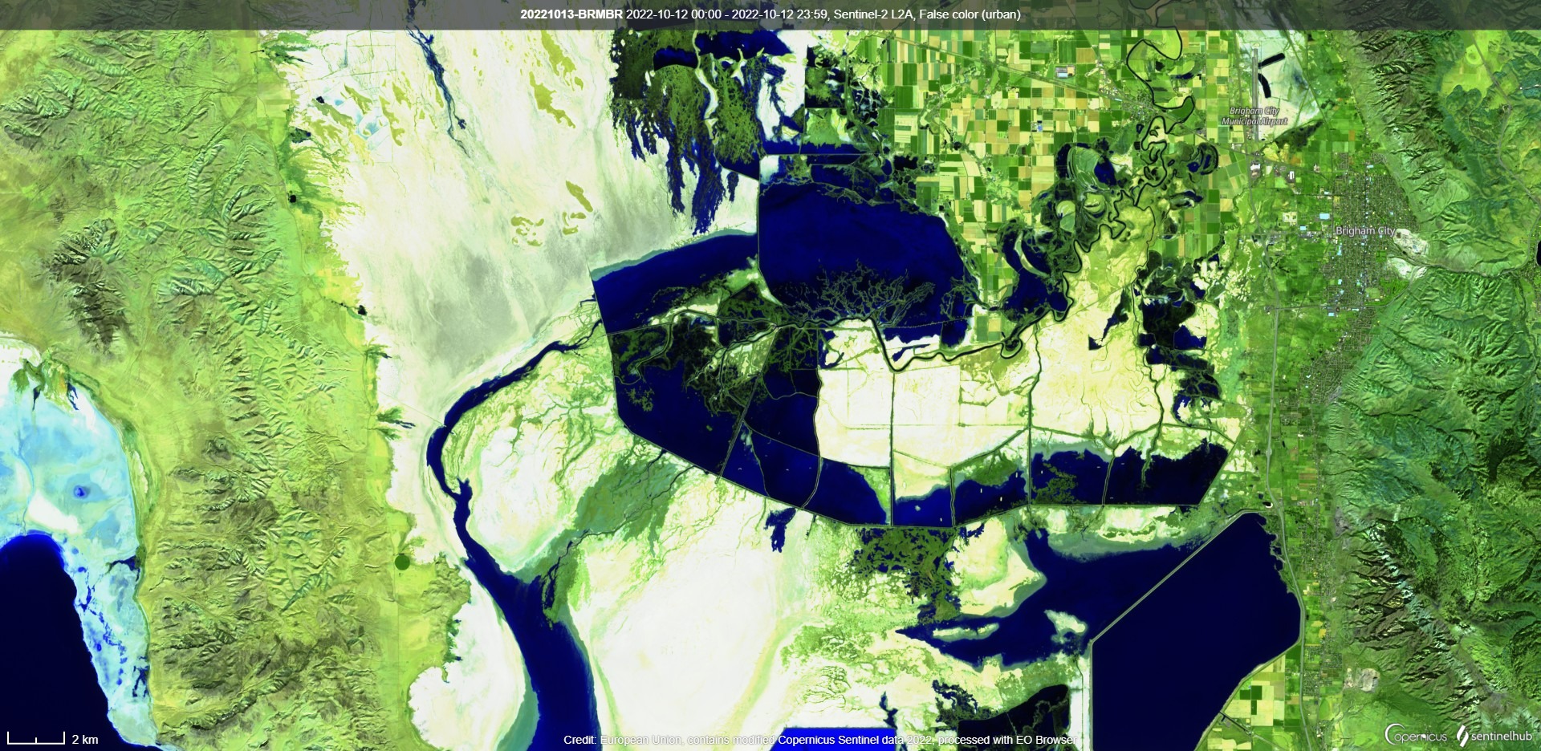Click 'Copernicus Sentinel data' in the credit line
Image resolution: width=1541 pixels, height=751 pixels.
coord(841,740)
